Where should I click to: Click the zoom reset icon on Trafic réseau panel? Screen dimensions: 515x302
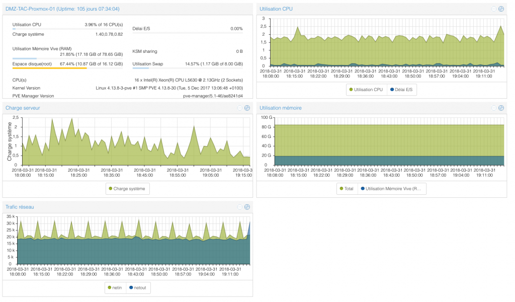[x=247, y=207]
